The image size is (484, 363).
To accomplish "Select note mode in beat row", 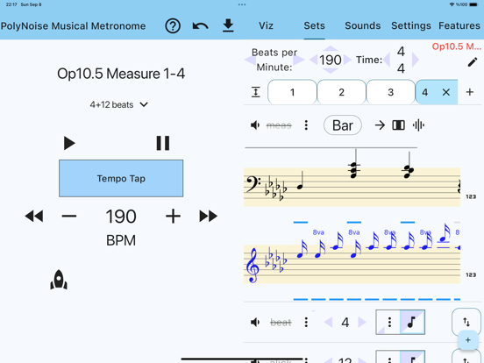I will [x=413, y=323].
